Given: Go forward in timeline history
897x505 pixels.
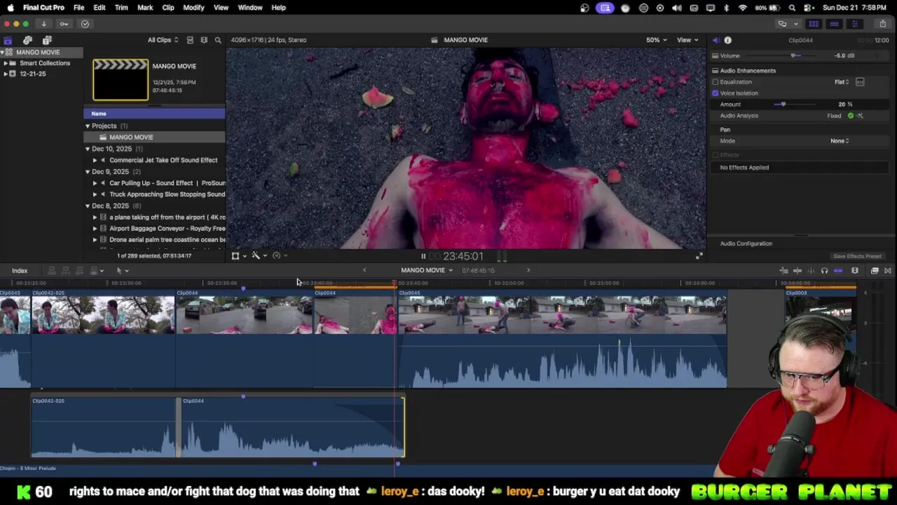Looking at the screenshot, I should 528,270.
